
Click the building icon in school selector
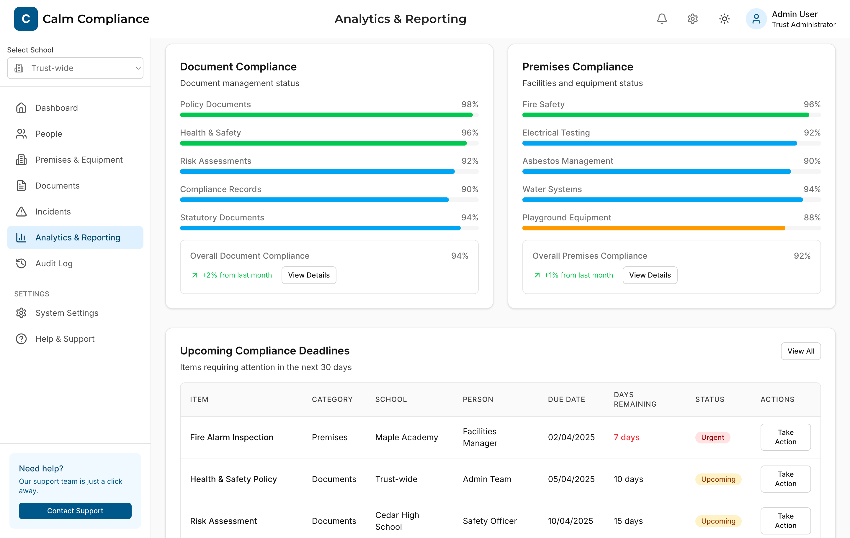tap(19, 68)
